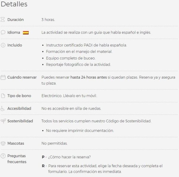Click the Preguntas frecuentes label
The image size is (179, 177).
tap(17, 159)
